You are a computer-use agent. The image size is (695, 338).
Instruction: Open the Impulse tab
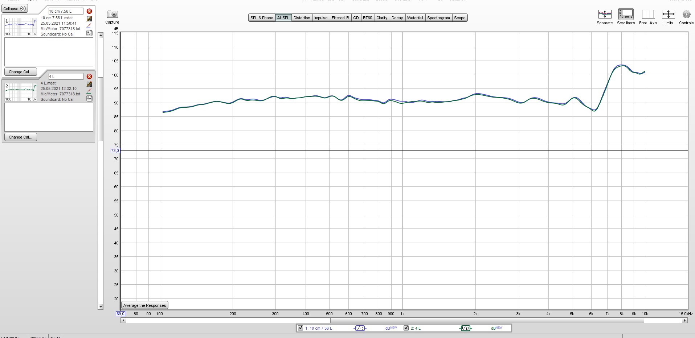click(321, 18)
